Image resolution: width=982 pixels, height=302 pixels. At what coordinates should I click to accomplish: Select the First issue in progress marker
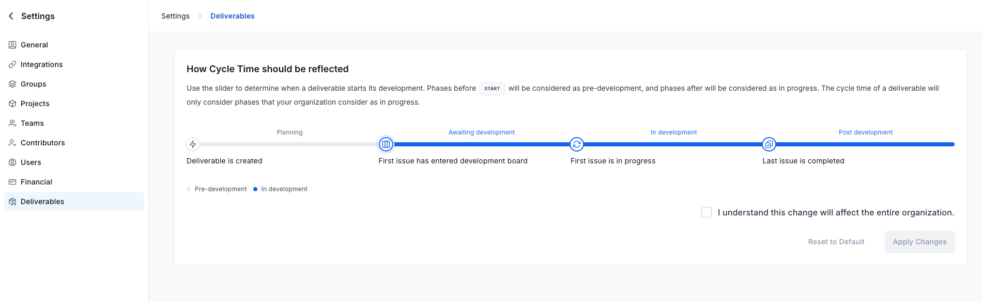577,144
